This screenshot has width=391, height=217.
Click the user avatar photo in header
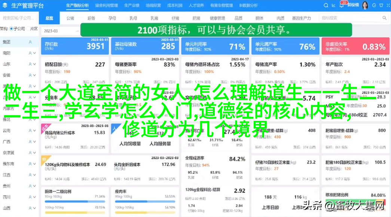click(x=365, y=5)
